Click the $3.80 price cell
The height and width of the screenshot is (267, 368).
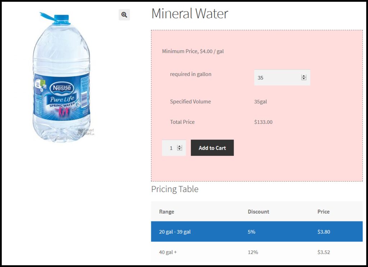pos(324,232)
